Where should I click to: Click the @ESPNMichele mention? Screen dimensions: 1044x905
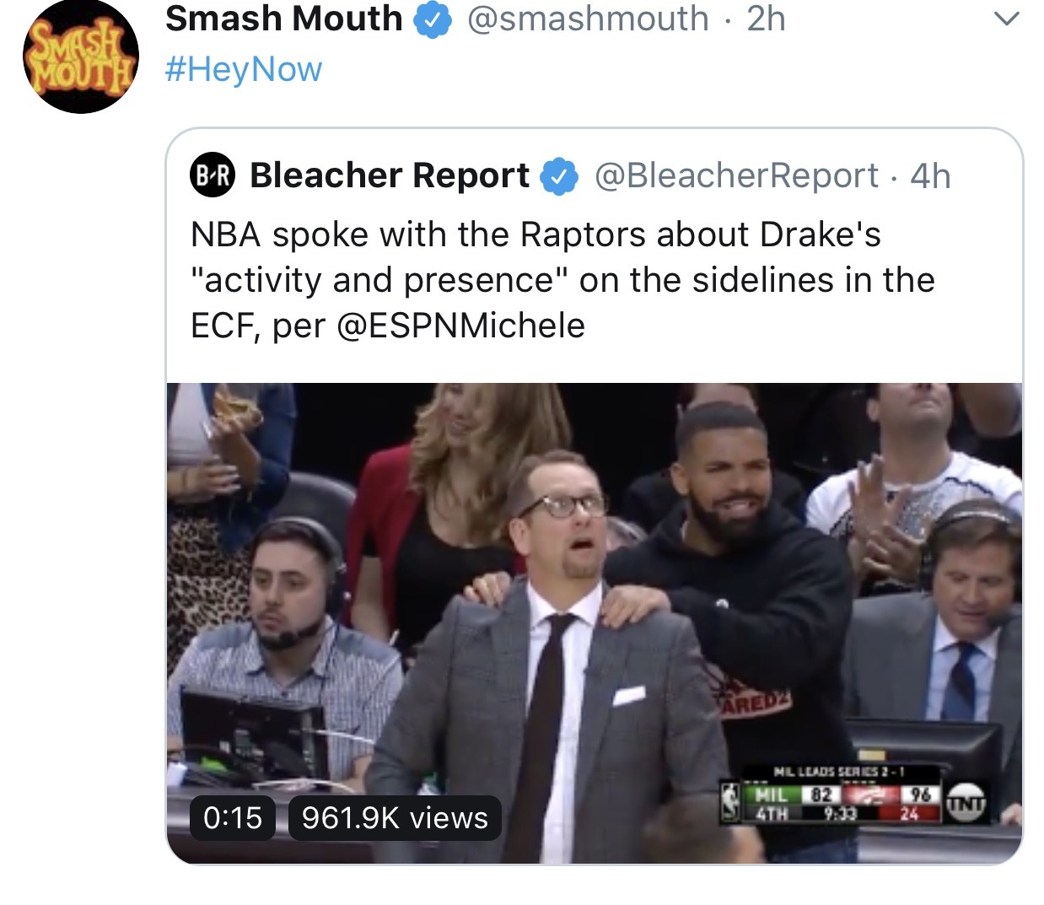[460, 326]
